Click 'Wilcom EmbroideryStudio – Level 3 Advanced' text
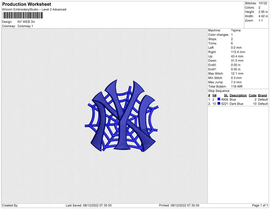Screen dimensions: 270x209 click(x=34, y=9)
